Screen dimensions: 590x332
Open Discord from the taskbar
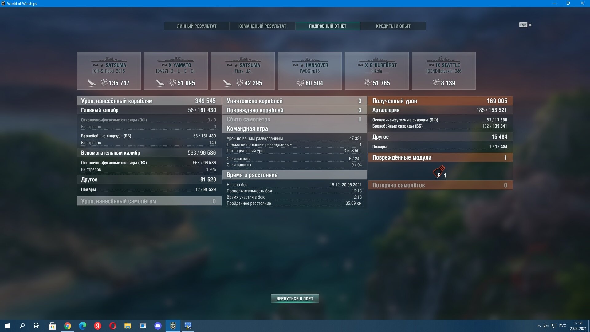158,326
